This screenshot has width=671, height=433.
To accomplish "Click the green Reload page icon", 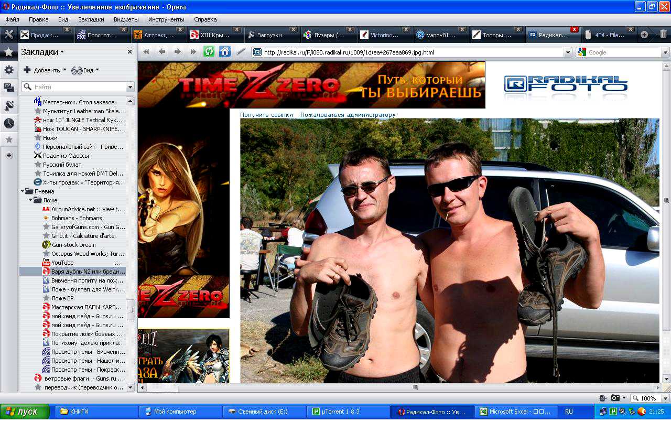I will pos(209,51).
